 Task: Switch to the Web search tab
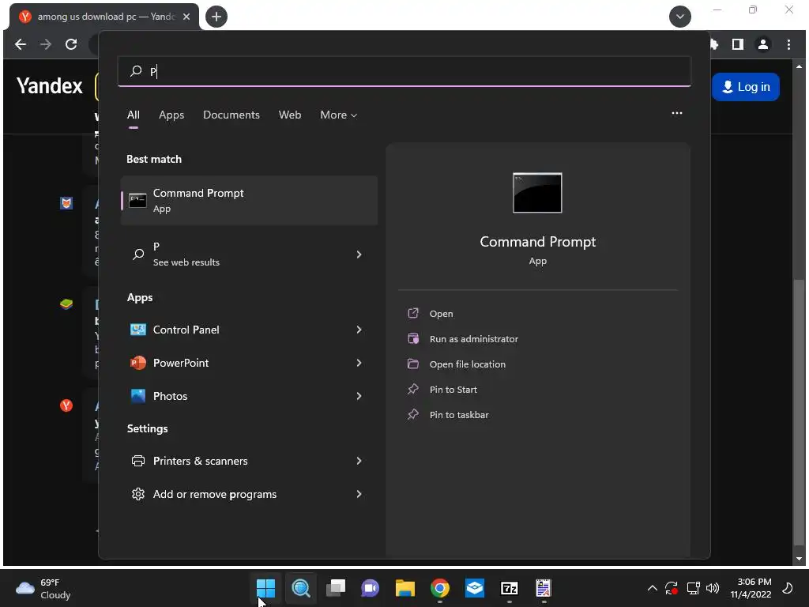pos(290,115)
